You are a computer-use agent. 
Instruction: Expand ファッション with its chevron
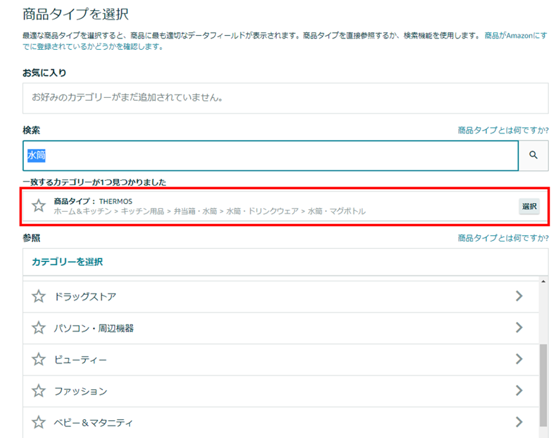click(519, 391)
